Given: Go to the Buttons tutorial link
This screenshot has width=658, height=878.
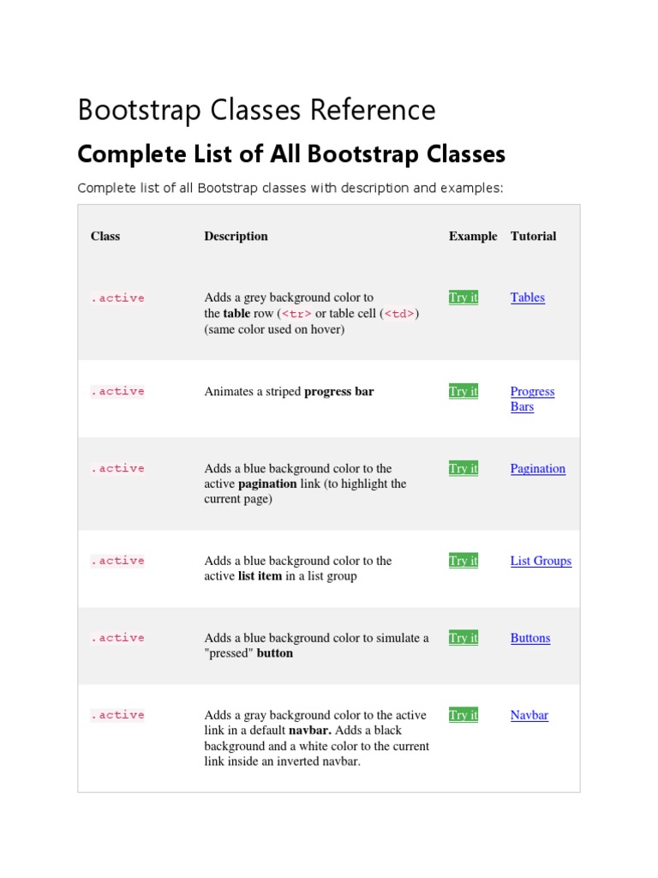Looking at the screenshot, I should tap(530, 638).
